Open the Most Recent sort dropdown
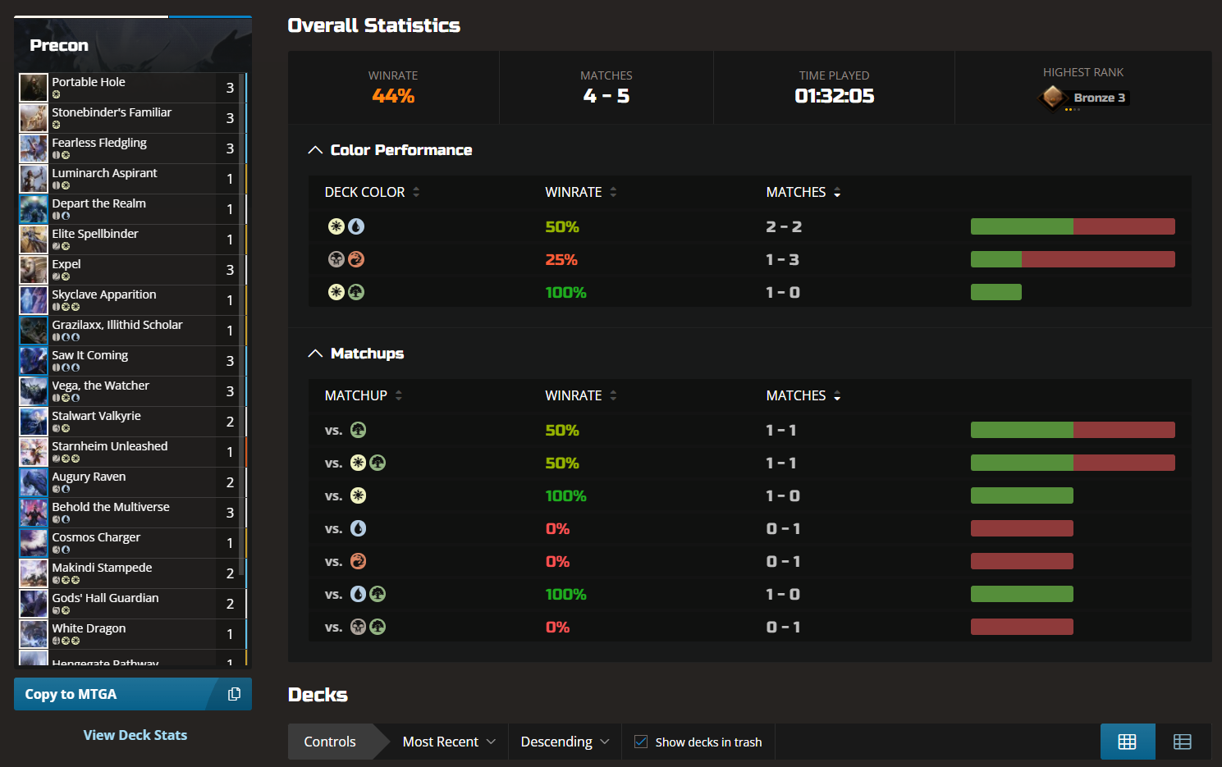This screenshot has width=1222, height=767. (x=449, y=742)
